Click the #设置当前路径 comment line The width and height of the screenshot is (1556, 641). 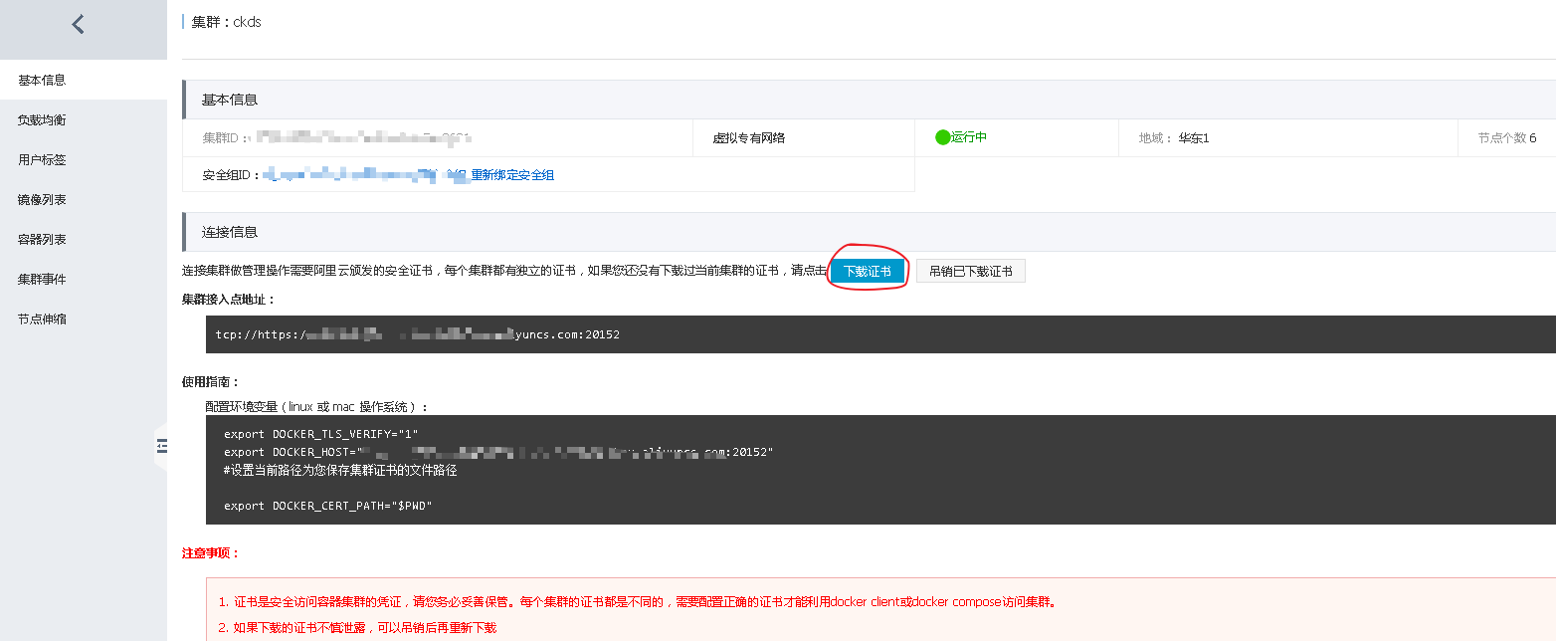[340, 470]
